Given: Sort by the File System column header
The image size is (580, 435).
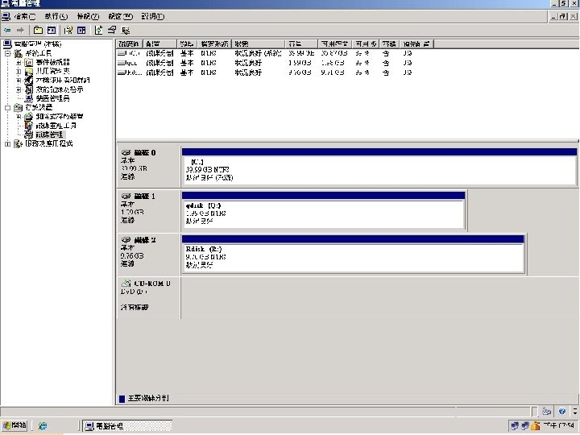Looking at the screenshot, I should [214, 44].
